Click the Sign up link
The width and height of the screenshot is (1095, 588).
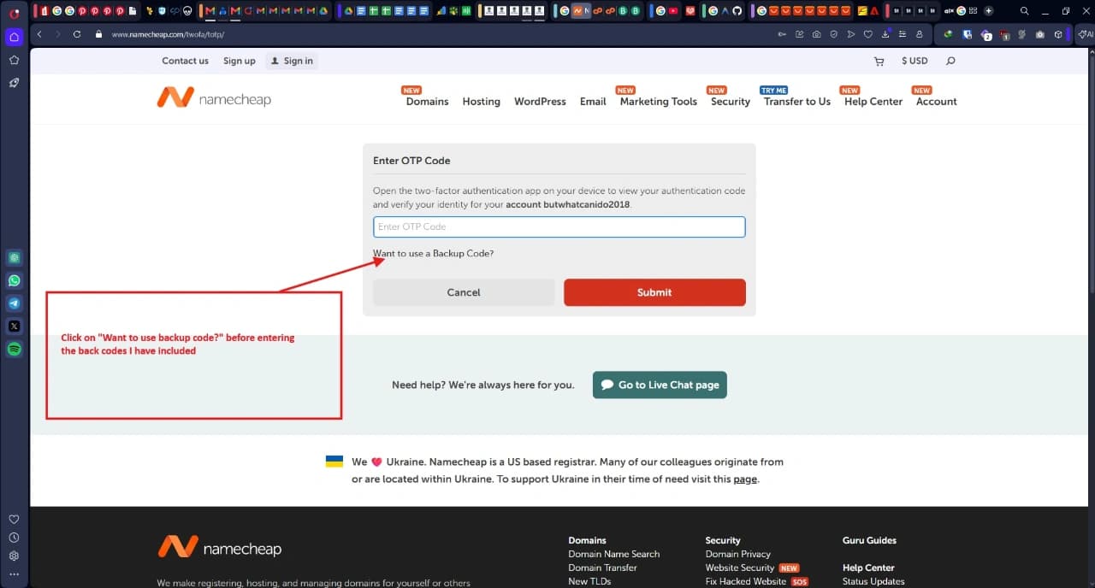coord(240,61)
